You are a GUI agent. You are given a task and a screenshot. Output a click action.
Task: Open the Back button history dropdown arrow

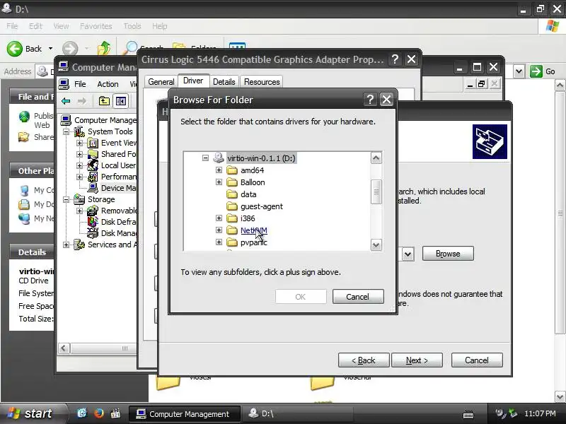50,48
